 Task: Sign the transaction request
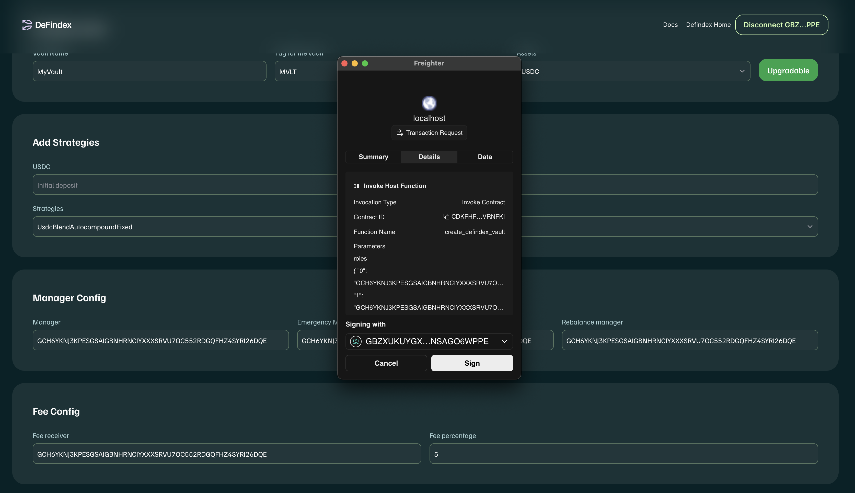point(472,363)
